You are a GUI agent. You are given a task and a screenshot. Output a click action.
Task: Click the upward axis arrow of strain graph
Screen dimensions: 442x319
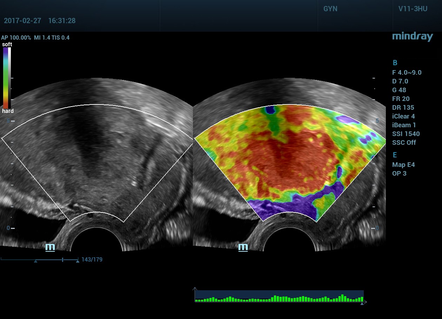click(x=195, y=289)
